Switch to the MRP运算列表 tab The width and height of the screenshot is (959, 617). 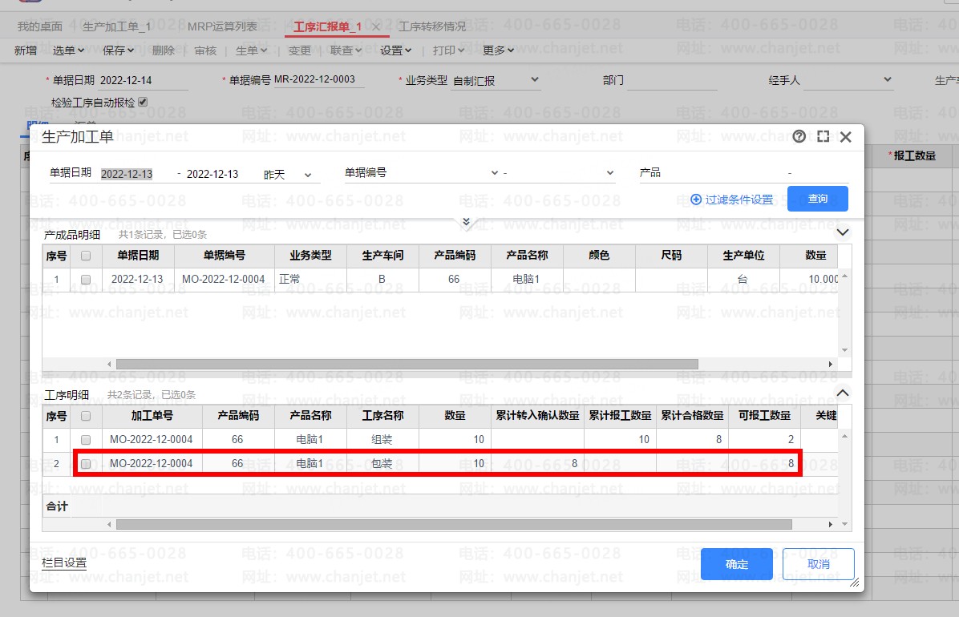pyautogui.click(x=222, y=26)
